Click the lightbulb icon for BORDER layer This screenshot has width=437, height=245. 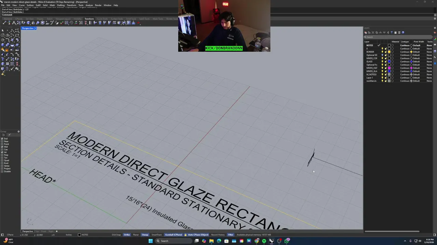(382, 52)
